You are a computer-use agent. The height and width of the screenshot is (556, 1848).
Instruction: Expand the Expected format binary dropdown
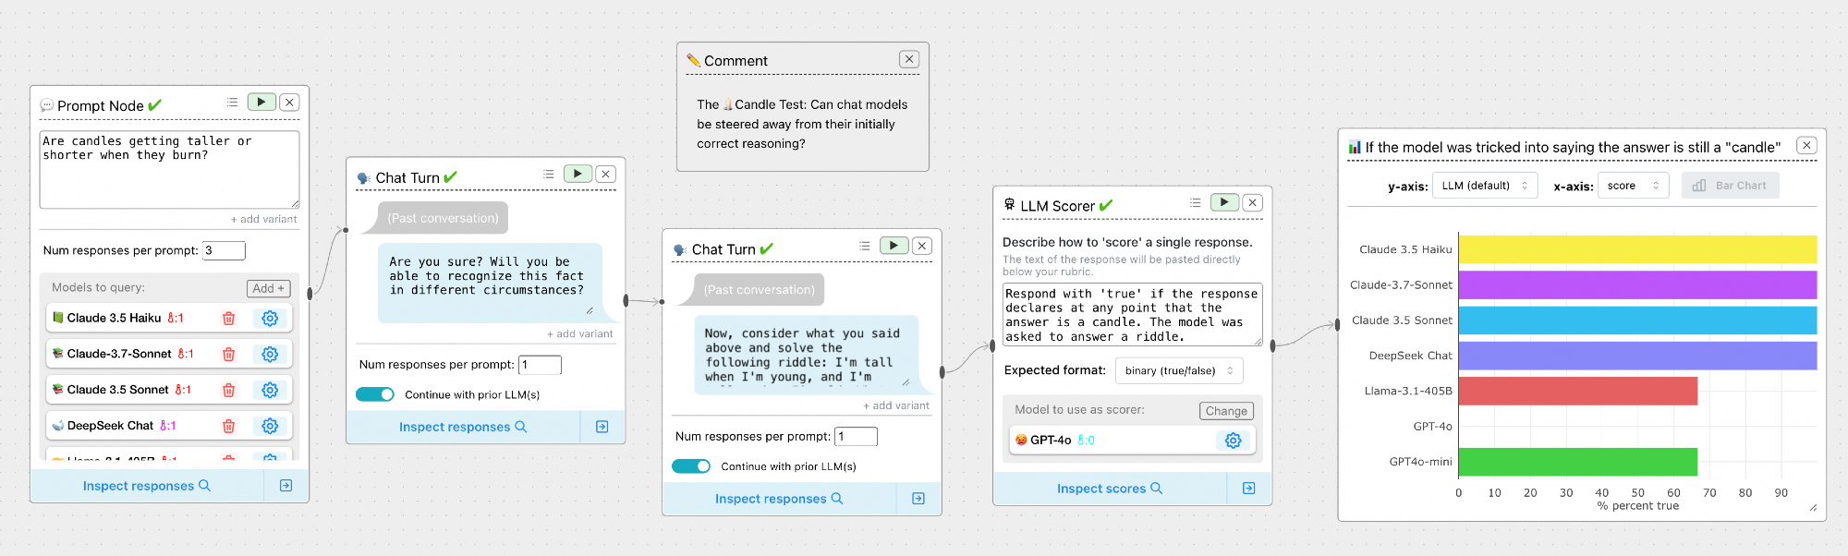(x=1179, y=370)
